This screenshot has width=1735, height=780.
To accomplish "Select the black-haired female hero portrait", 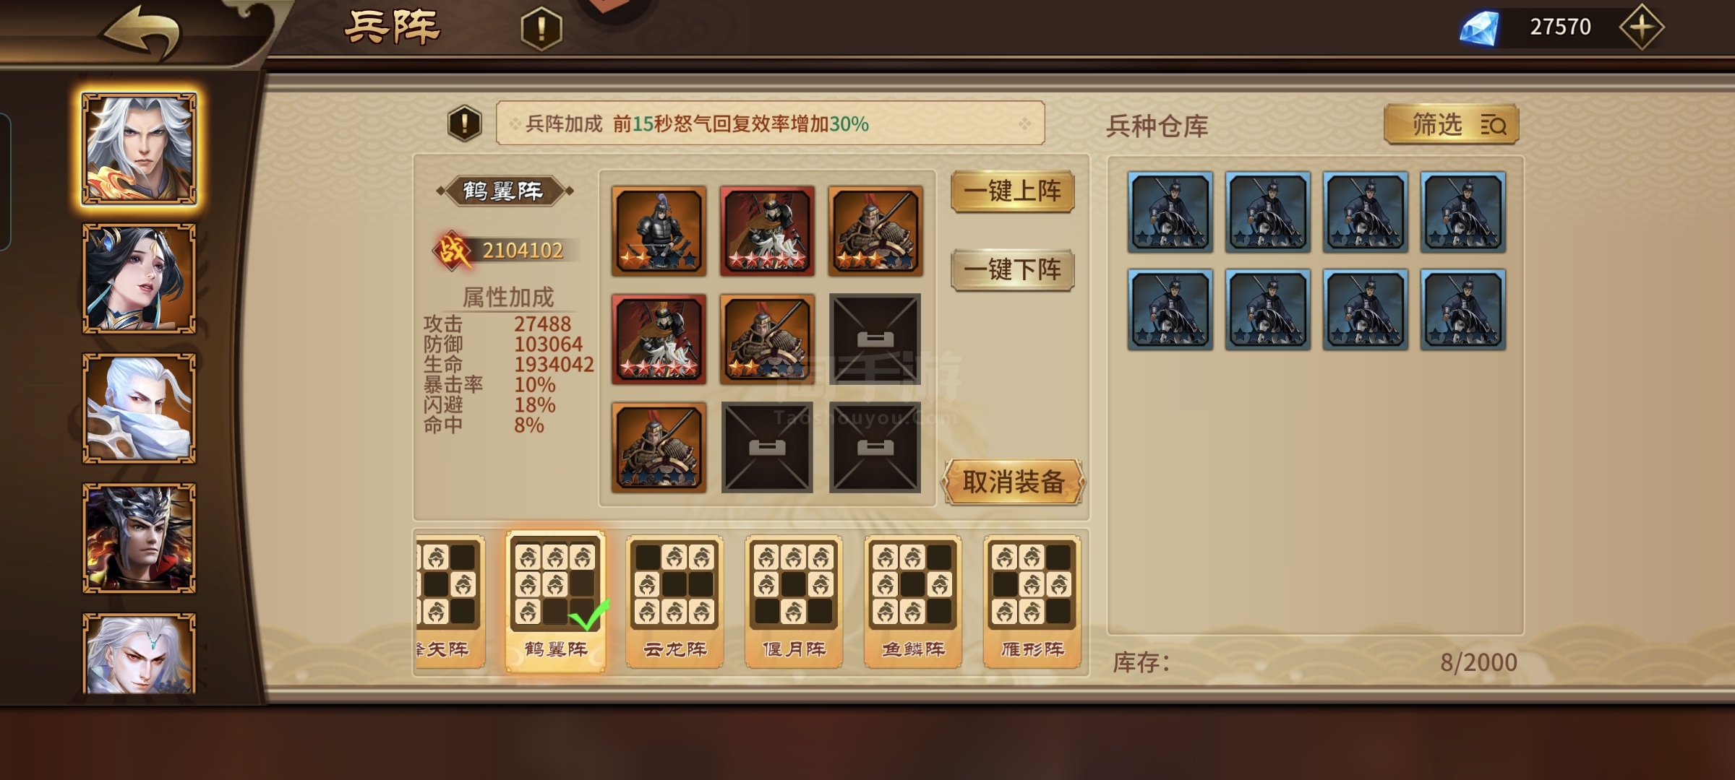I will [139, 279].
